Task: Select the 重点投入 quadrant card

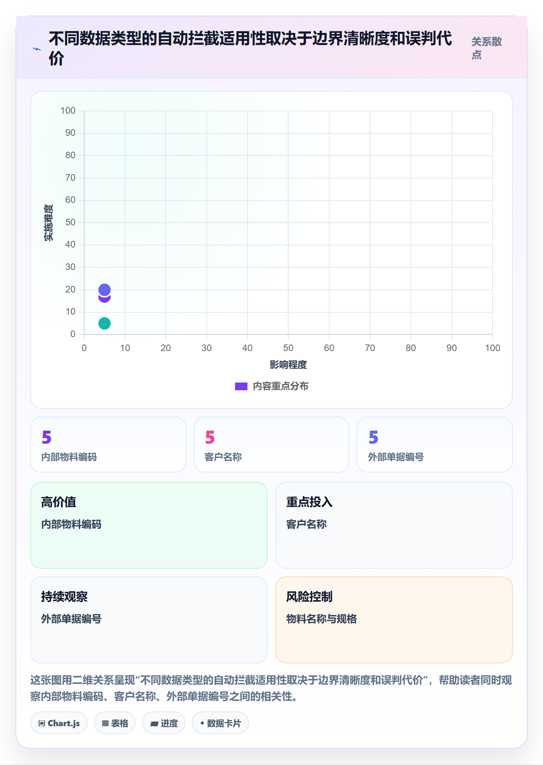Action: point(394,525)
